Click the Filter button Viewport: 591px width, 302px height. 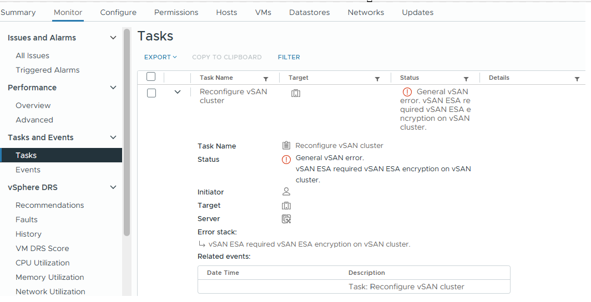tap(289, 57)
